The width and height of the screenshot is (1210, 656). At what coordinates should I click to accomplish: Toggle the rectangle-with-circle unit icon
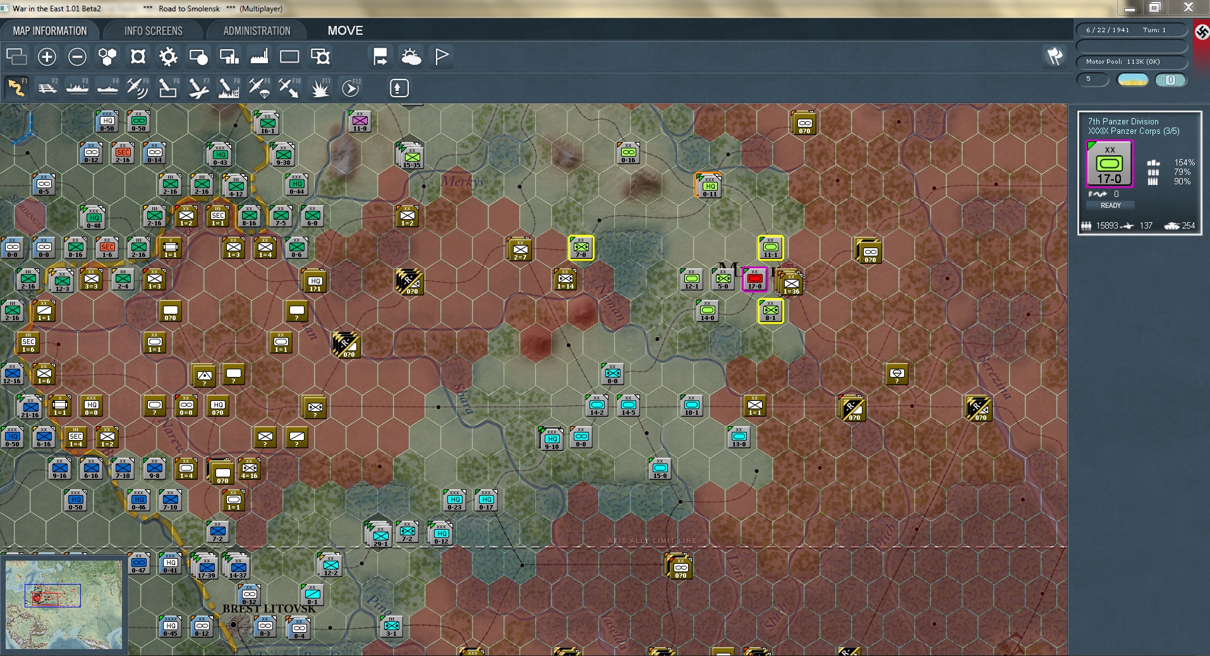tap(198, 57)
